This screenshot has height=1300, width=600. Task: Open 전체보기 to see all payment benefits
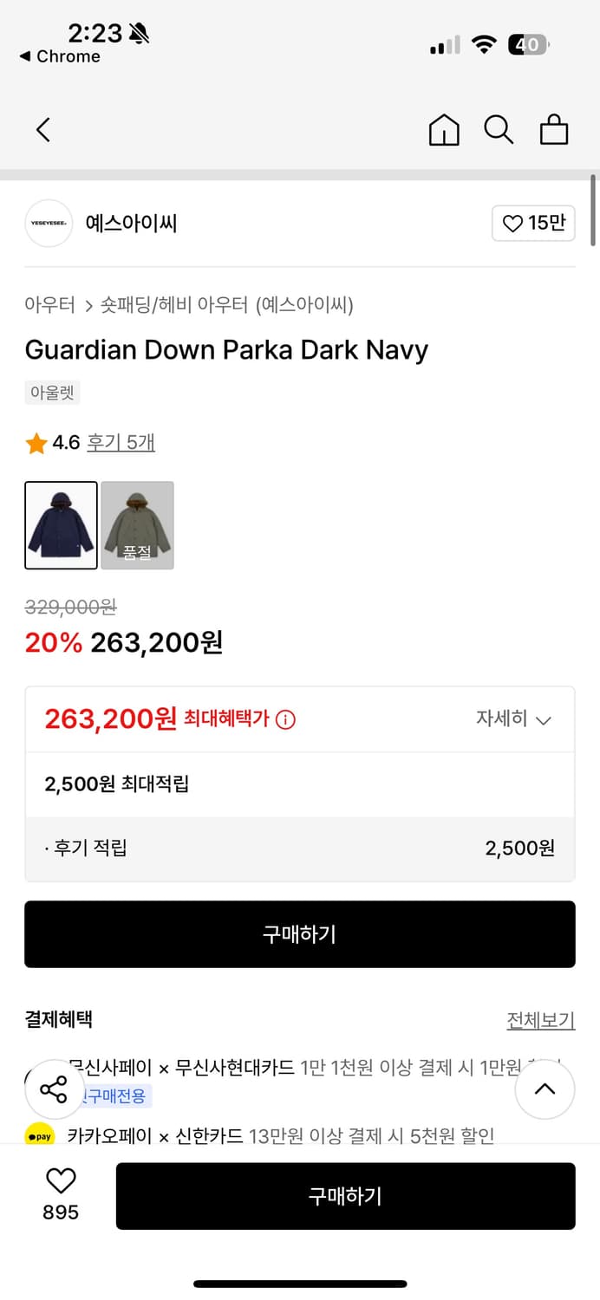click(x=541, y=1021)
